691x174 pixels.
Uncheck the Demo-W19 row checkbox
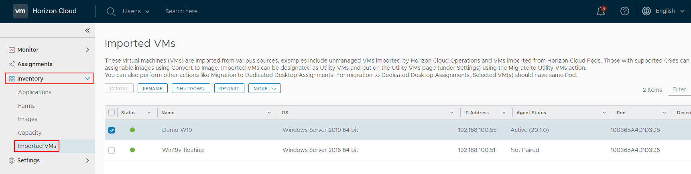[x=112, y=130]
